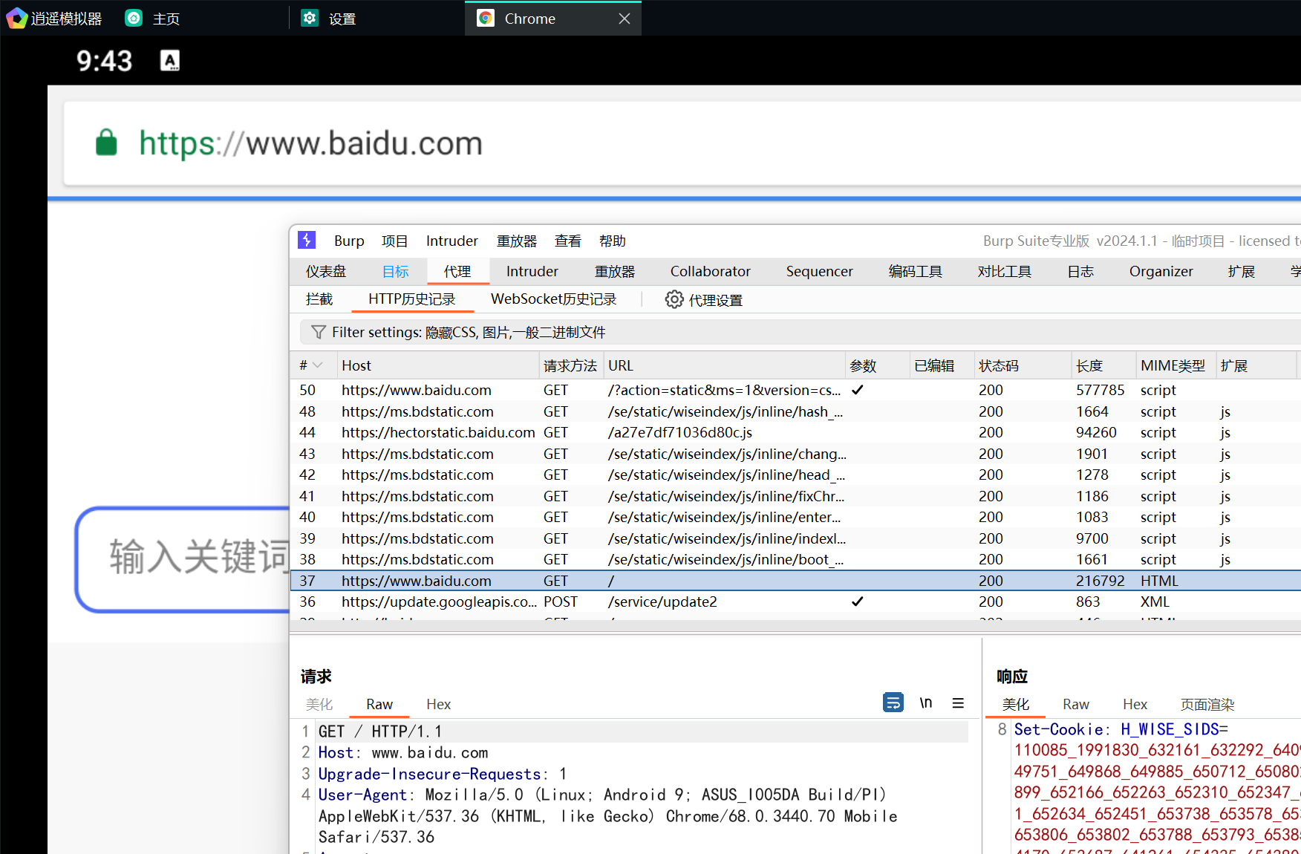Click the green lock icon in address bar
This screenshot has height=854, width=1301.
click(x=107, y=143)
